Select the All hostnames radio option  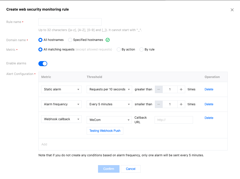click(40, 40)
